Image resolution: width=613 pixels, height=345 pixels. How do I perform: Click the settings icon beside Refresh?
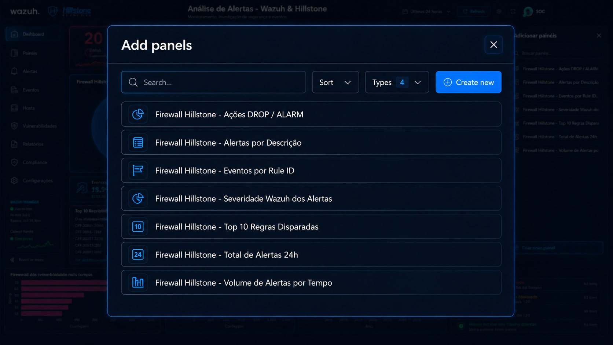499,11
